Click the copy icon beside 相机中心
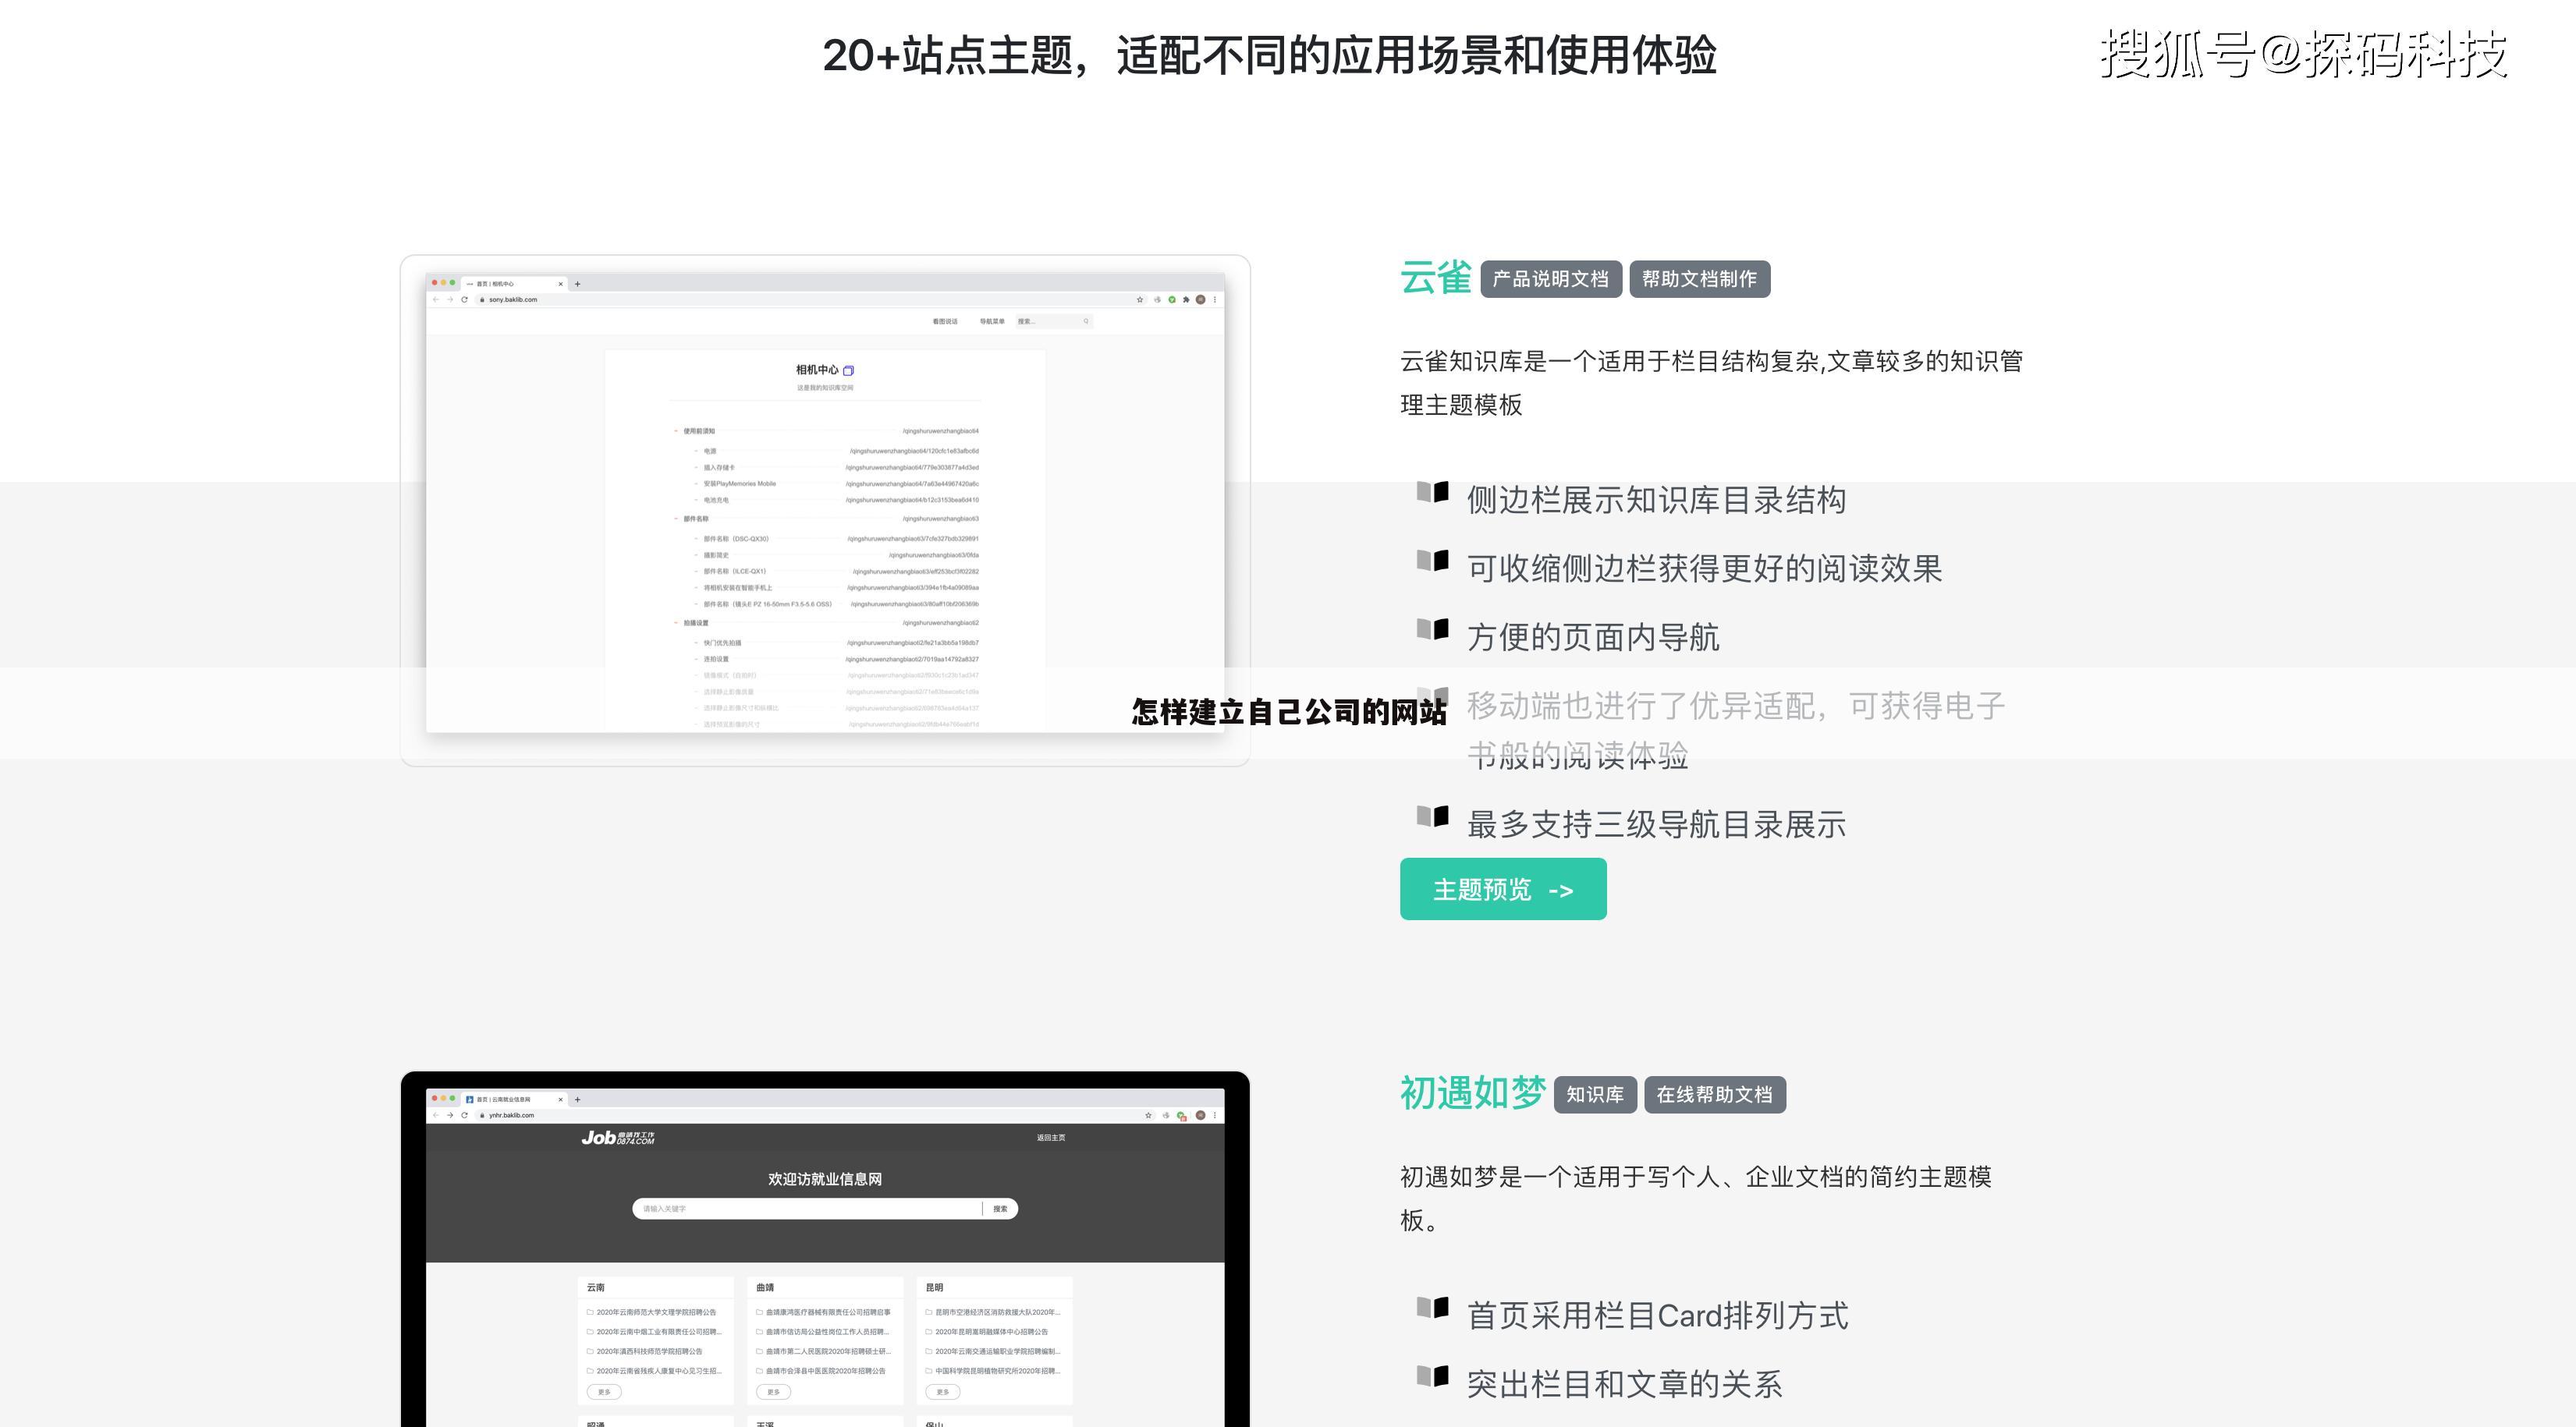2576x1427 pixels. [848, 370]
